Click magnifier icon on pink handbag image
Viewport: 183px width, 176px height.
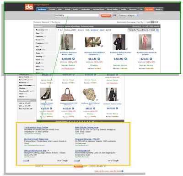75,100
